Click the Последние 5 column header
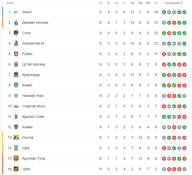Image resolution: width=192 pixels, height=175 pixels. (173, 3)
